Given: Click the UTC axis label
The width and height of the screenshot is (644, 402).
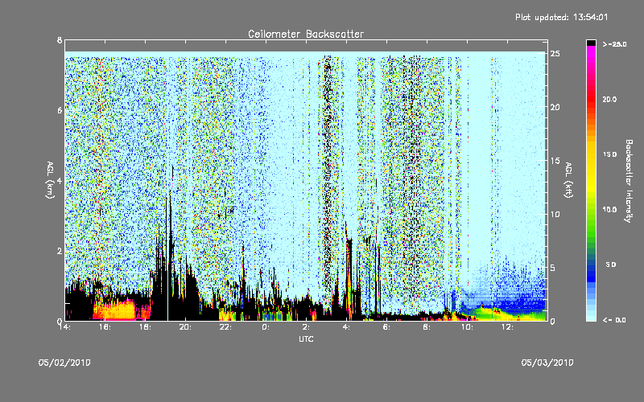Looking at the screenshot, I should (x=306, y=338).
